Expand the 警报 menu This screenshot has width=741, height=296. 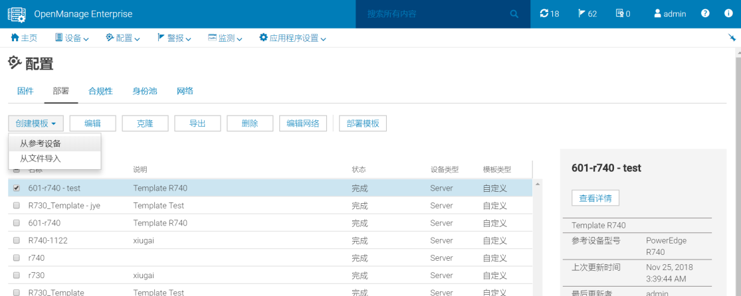tap(174, 38)
